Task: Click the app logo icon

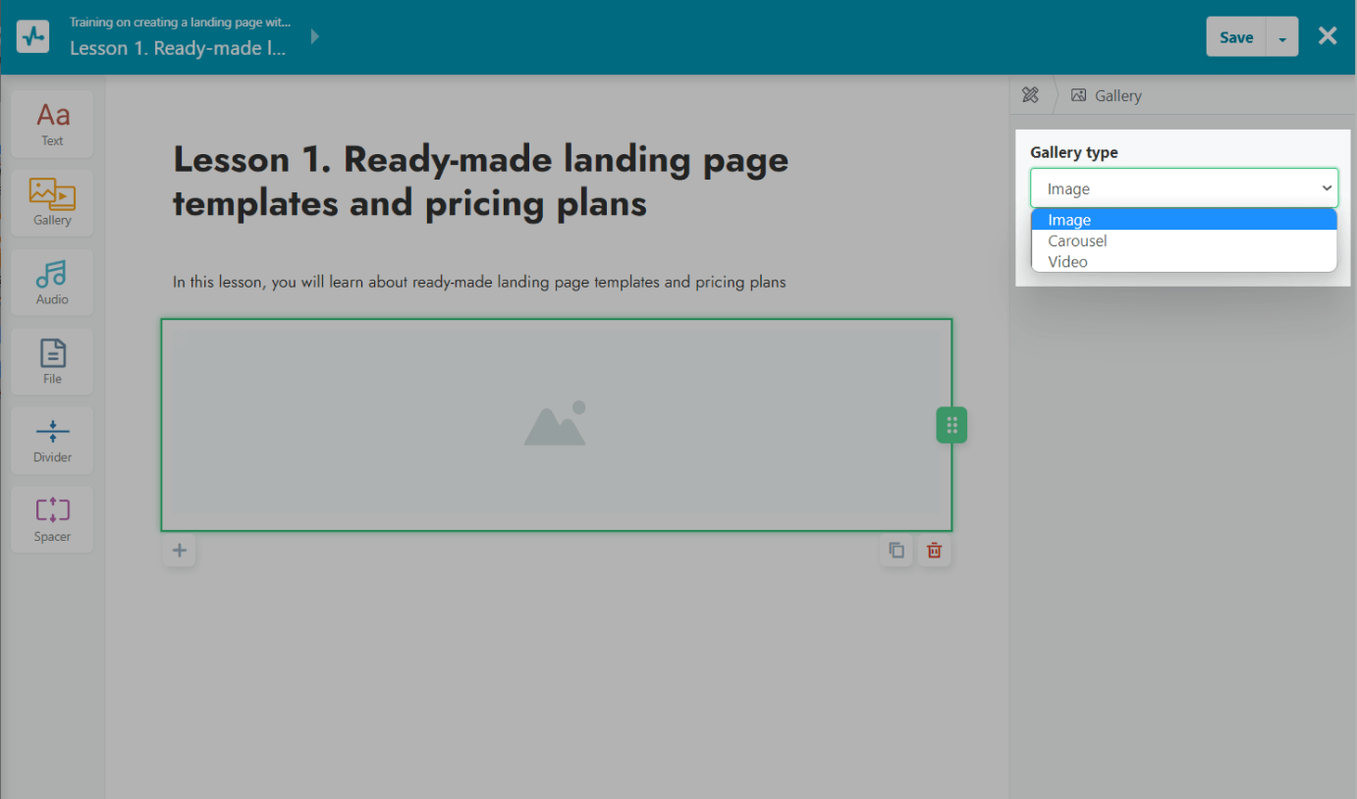Action: tap(33, 36)
